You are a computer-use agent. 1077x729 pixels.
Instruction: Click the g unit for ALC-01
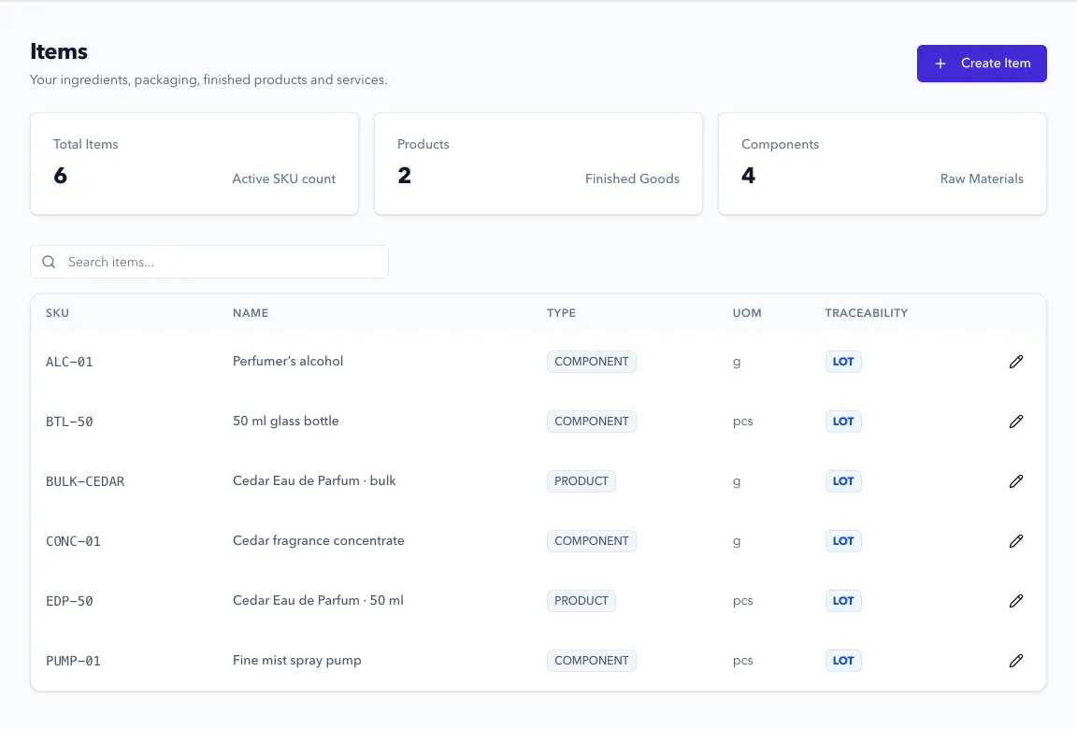coord(737,362)
